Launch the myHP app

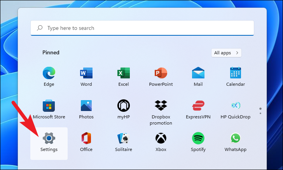[124, 106]
